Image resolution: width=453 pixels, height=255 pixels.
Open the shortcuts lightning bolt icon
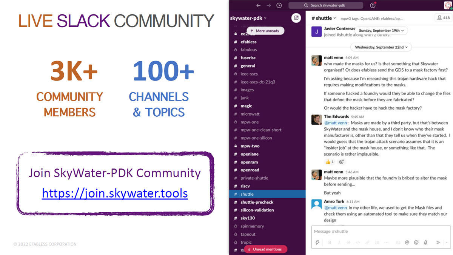pyautogui.click(x=317, y=242)
